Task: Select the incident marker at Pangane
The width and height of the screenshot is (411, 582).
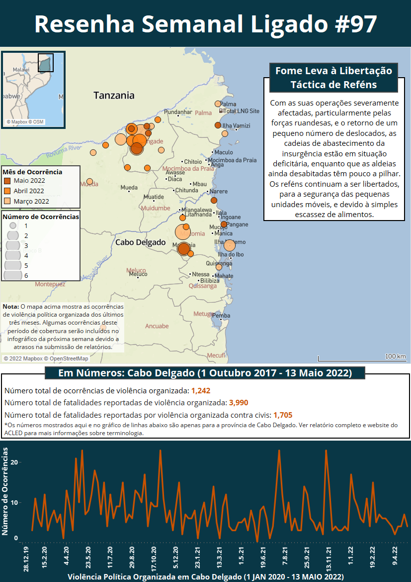Action: tap(224, 224)
